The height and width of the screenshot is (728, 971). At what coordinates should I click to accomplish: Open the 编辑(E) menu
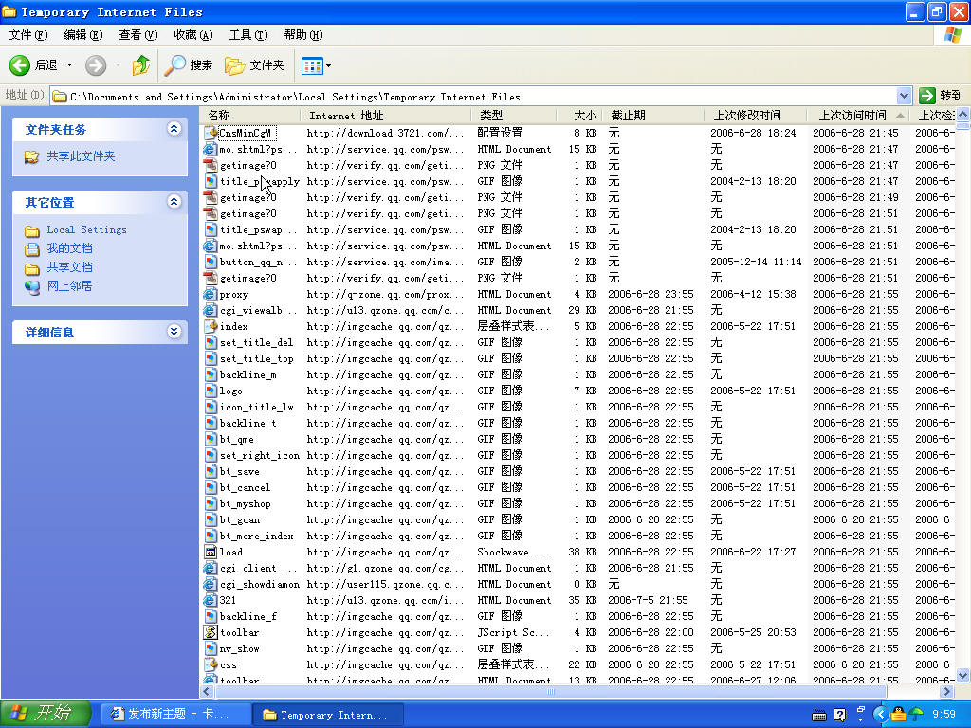pyautogui.click(x=83, y=35)
